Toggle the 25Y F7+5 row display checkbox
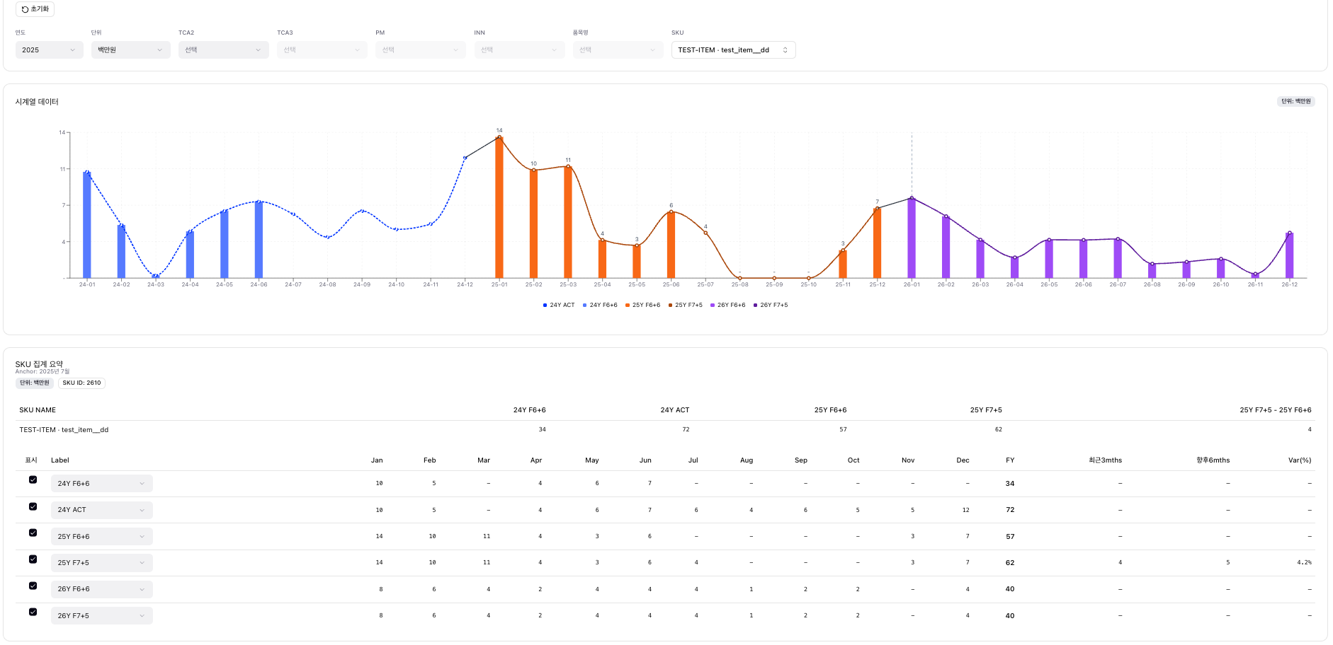The width and height of the screenshot is (1333, 645). tap(33, 559)
